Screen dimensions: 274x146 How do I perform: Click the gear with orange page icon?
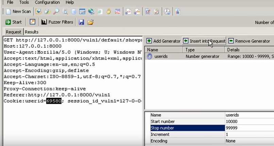pyautogui.click(x=137, y=12)
